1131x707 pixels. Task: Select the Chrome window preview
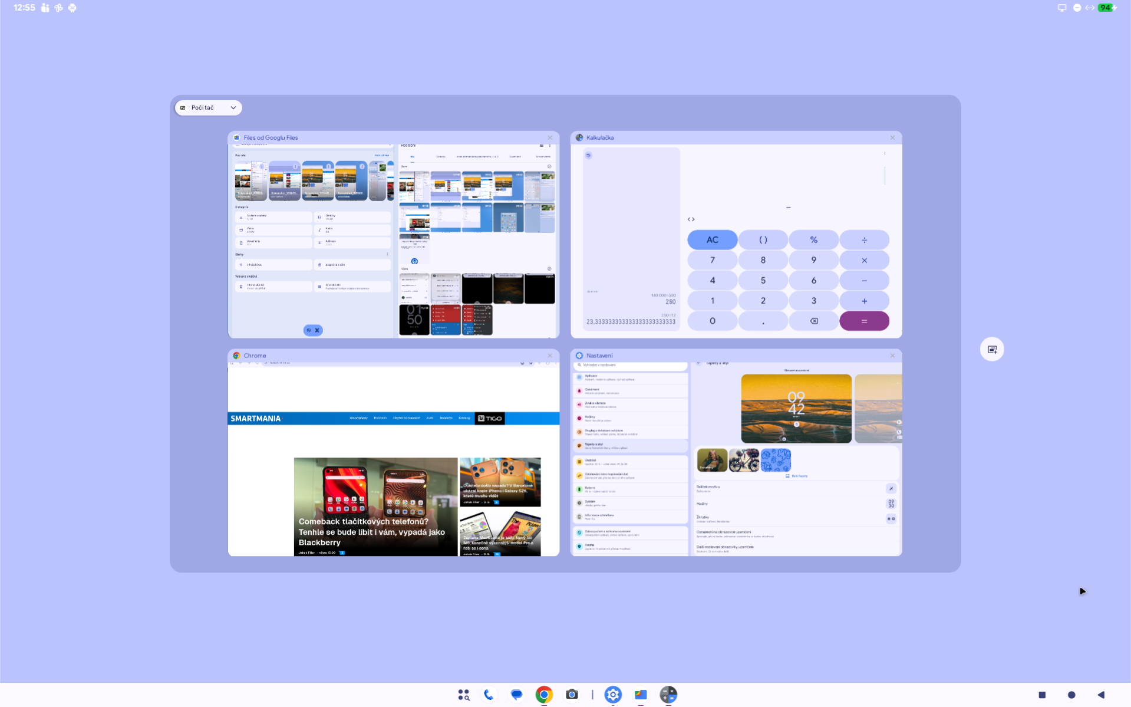[393, 460]
